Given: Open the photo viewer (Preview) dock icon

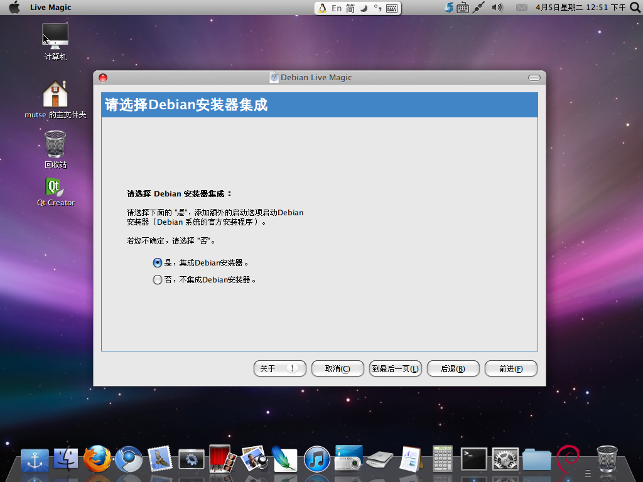Looking at the screenshot, I should [x=254, y=458].
